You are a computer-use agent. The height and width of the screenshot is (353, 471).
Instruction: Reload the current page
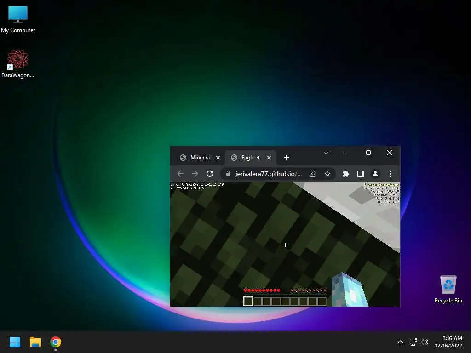click(x=210, y=174)
